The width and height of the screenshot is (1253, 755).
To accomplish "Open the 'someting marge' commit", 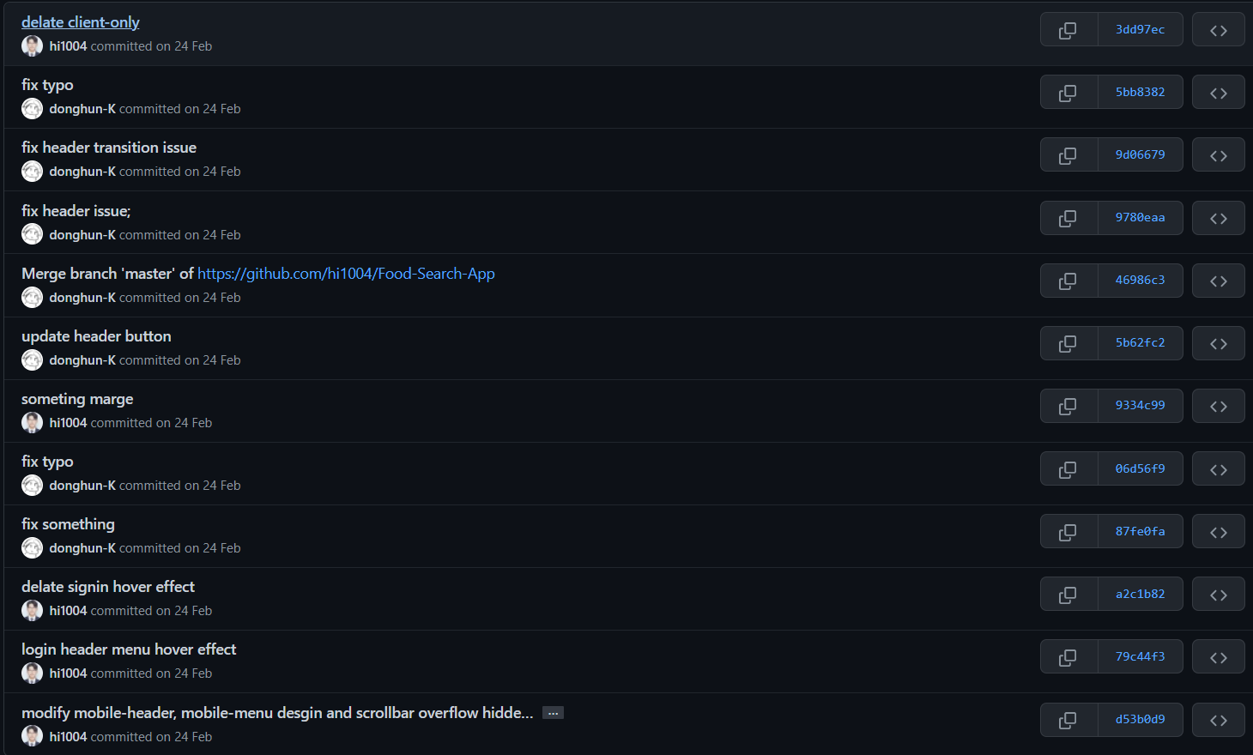I will (77, 399).
